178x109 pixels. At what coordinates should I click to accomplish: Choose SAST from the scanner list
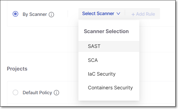94,46
